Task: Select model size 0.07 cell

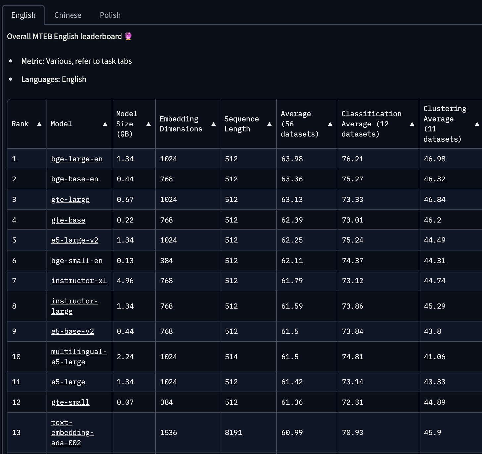Action: pyautogui.click(x=134, y=402)
